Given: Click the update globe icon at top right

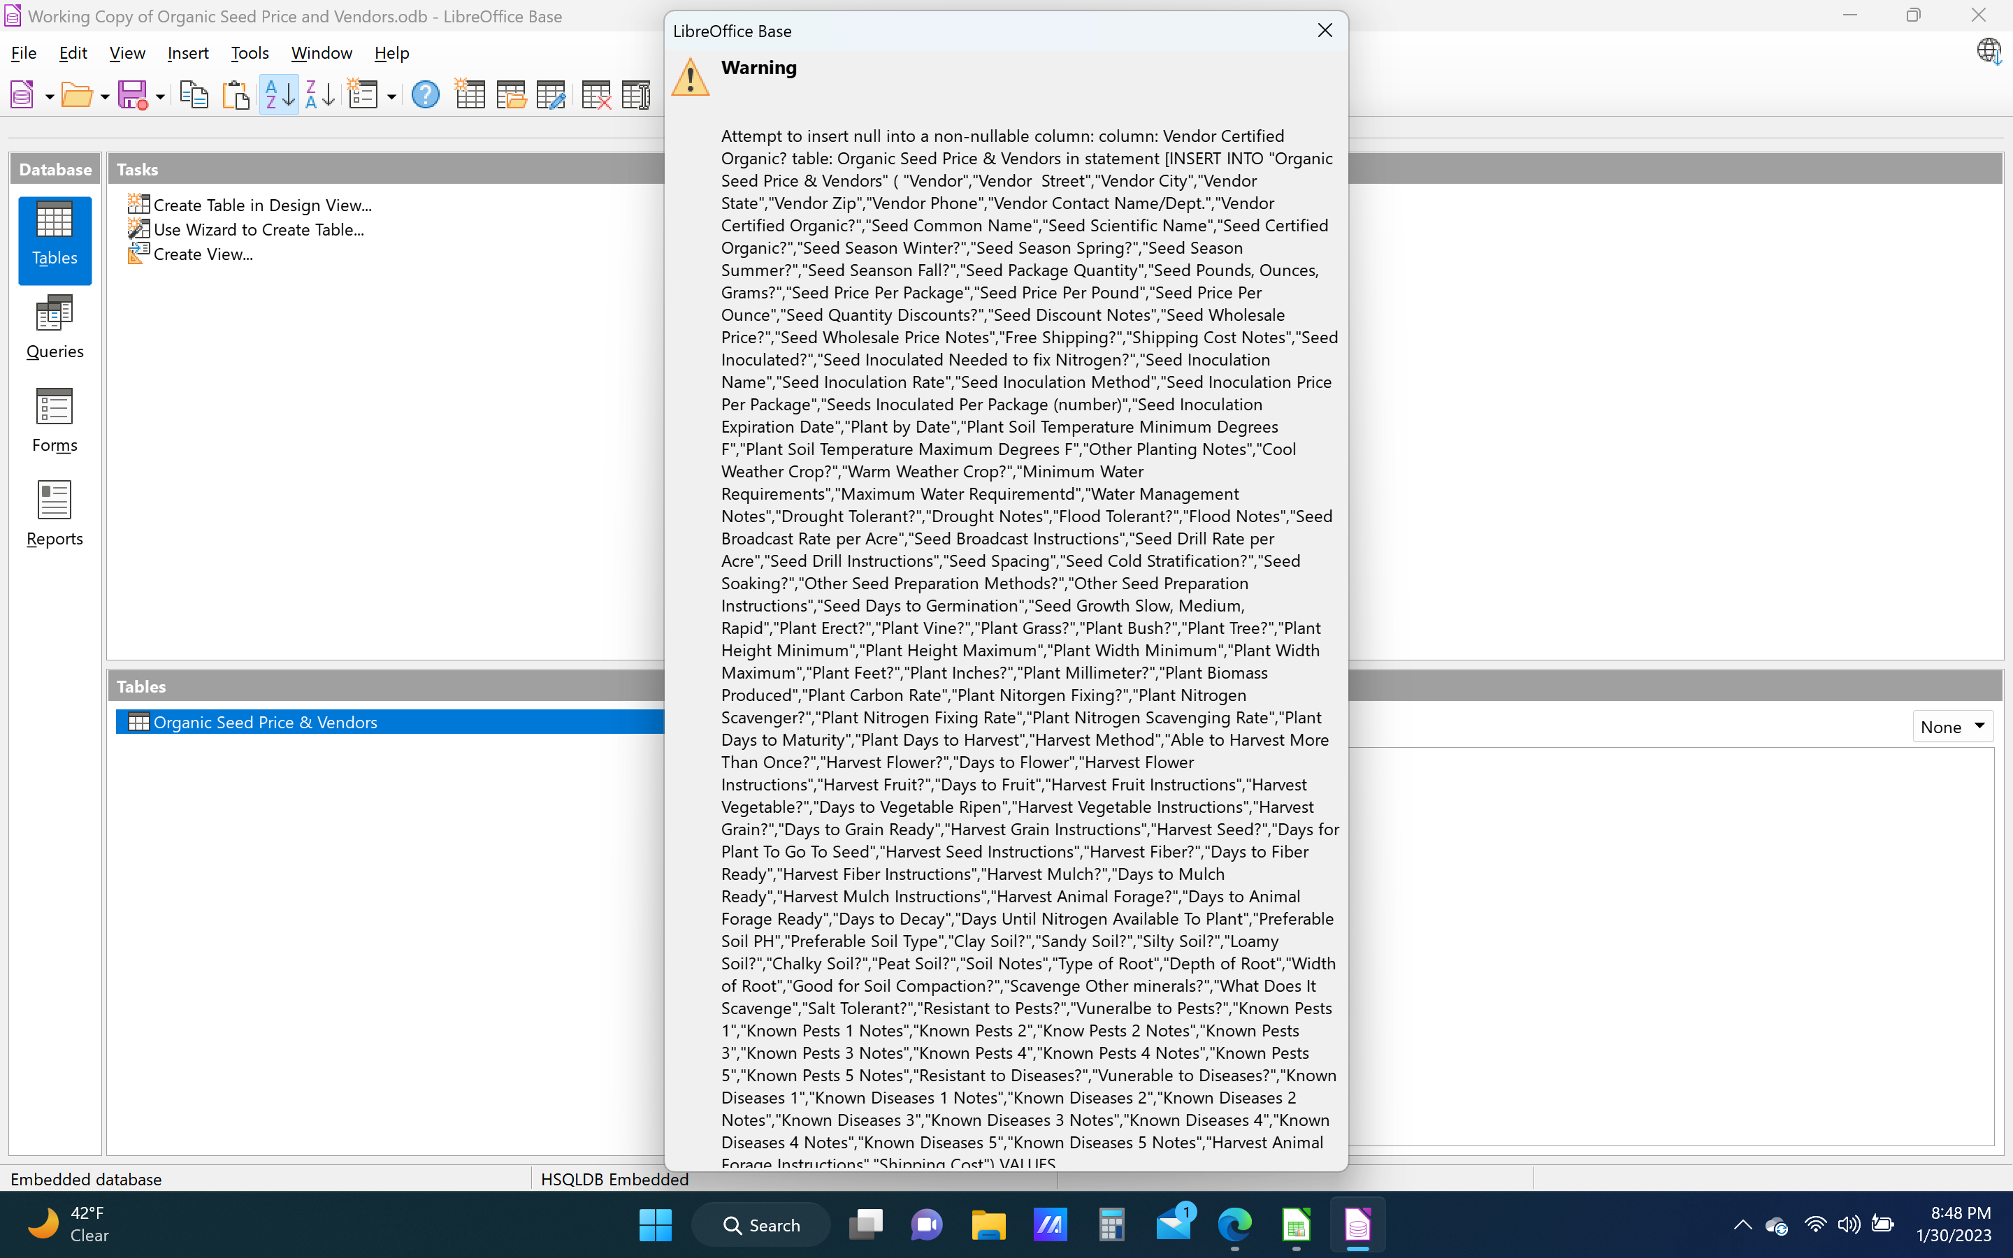Looking at the screenshot, I should pyautogui.click(x=1989, y=52).
